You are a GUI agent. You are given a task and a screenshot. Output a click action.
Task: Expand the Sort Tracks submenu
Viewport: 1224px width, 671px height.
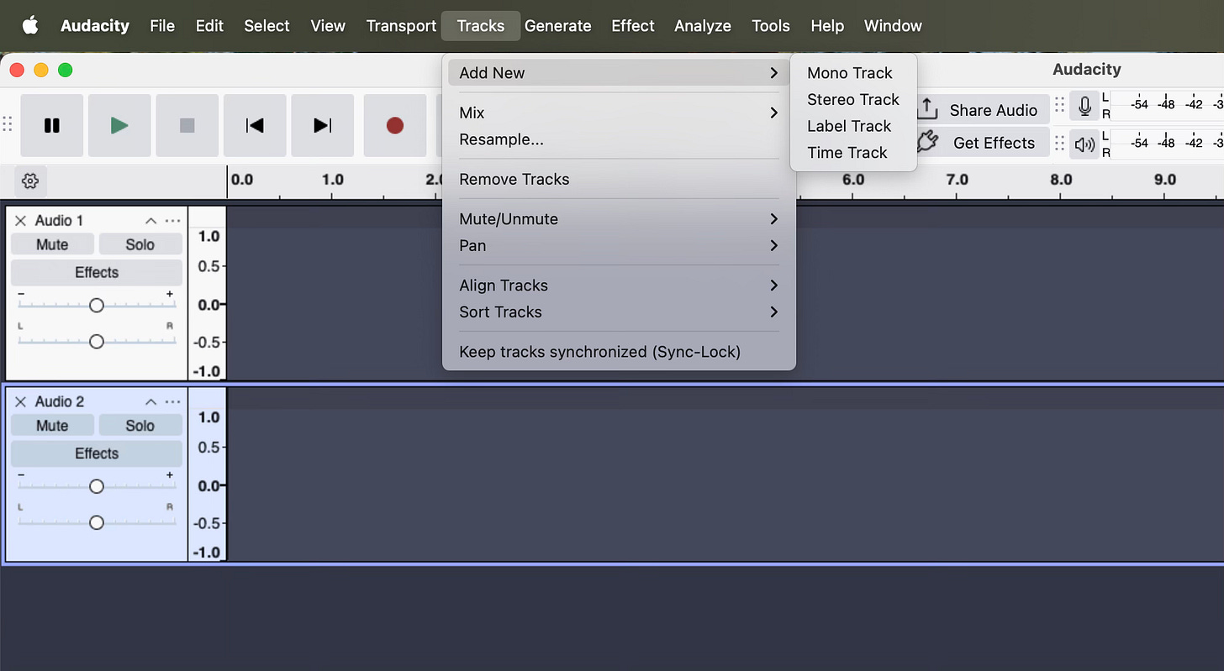(x=619, y=312)
